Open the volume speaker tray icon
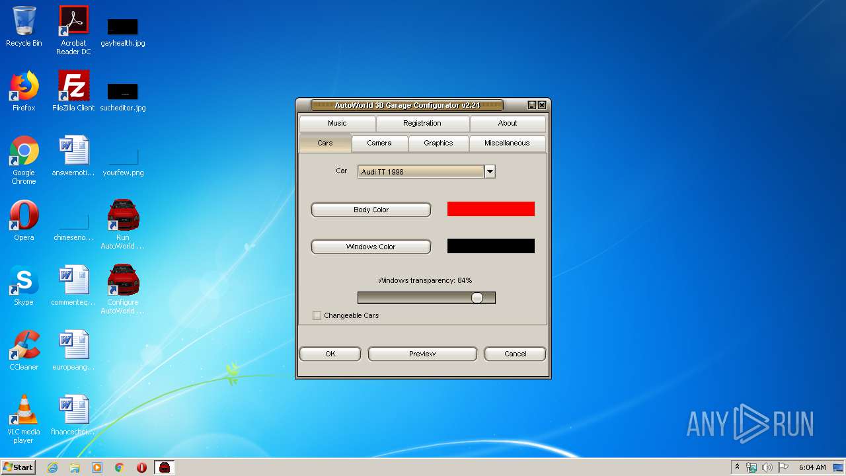 pyautogui.click(x=767, y=467)
